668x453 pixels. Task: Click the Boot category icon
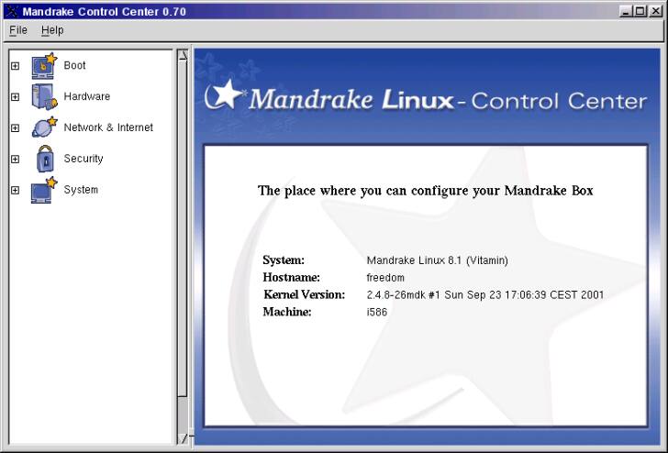point(44,66)
